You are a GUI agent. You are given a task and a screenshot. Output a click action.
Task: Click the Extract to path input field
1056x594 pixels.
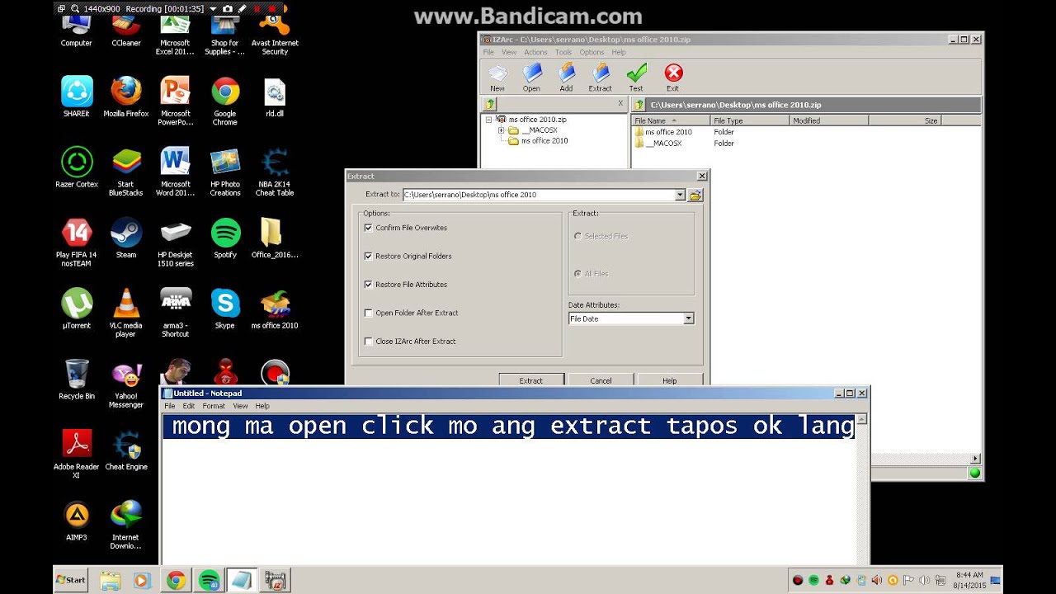[540, 195]
